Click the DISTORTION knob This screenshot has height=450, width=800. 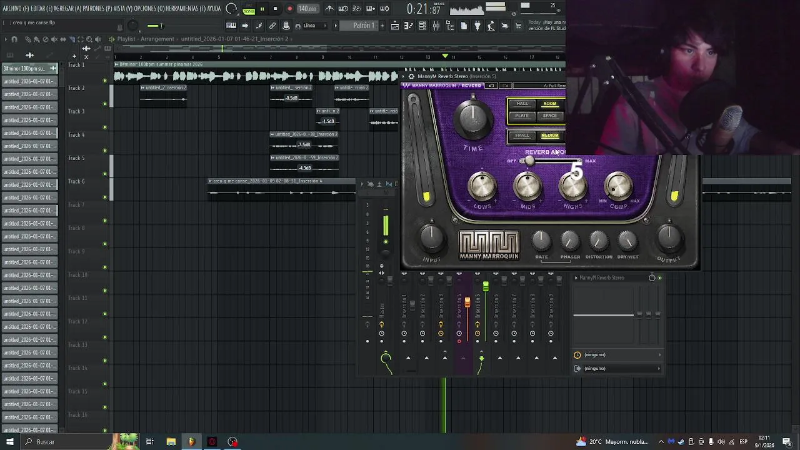598,241
